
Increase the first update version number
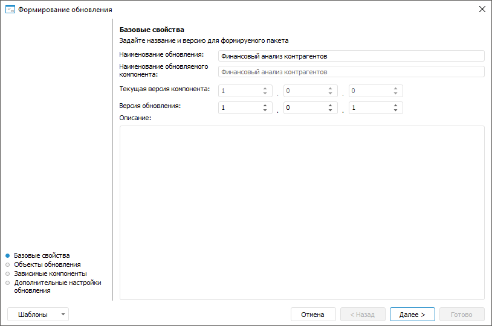[x=265, y=105]
